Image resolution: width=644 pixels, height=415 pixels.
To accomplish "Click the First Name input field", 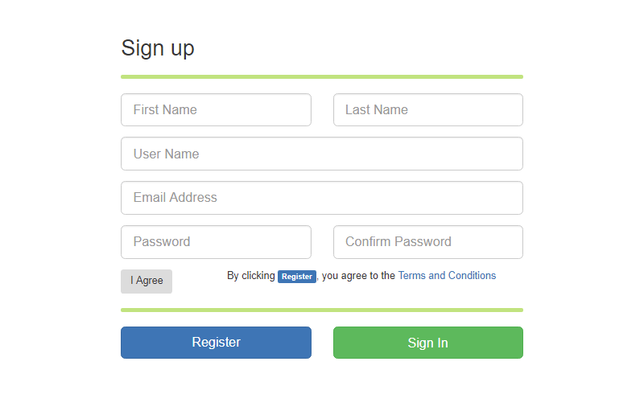I will (216, 110).
